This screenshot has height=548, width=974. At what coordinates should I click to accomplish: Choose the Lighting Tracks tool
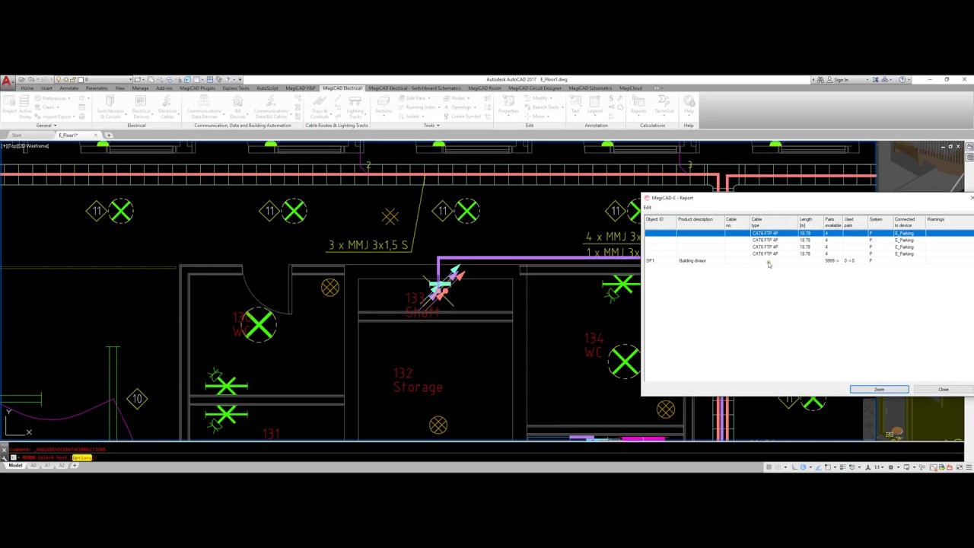tap(356, 107)
